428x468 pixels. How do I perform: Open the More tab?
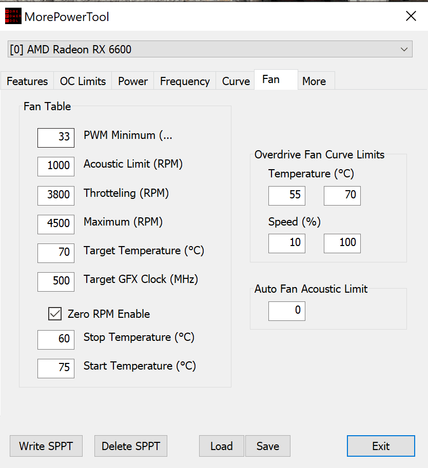pyautogui.click(x=314, y=82)
